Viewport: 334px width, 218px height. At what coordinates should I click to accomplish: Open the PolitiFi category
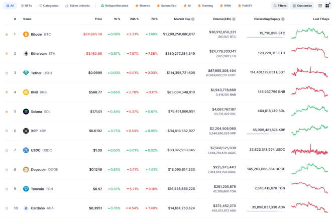[245, 6]
